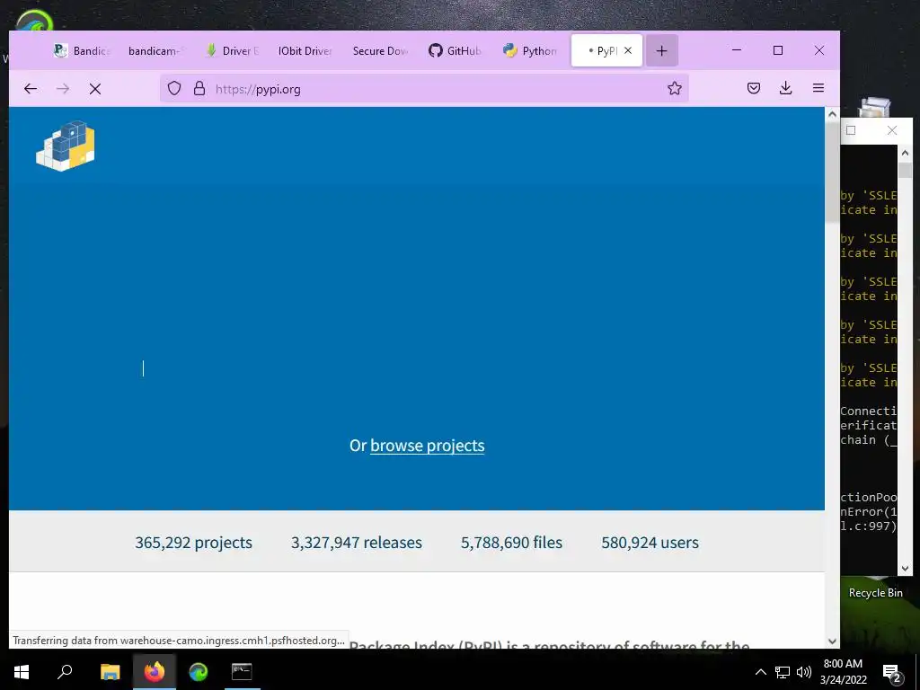Click the command prompt window scrollbar down arrow
920x690 pixels.
tap(905, 568)
